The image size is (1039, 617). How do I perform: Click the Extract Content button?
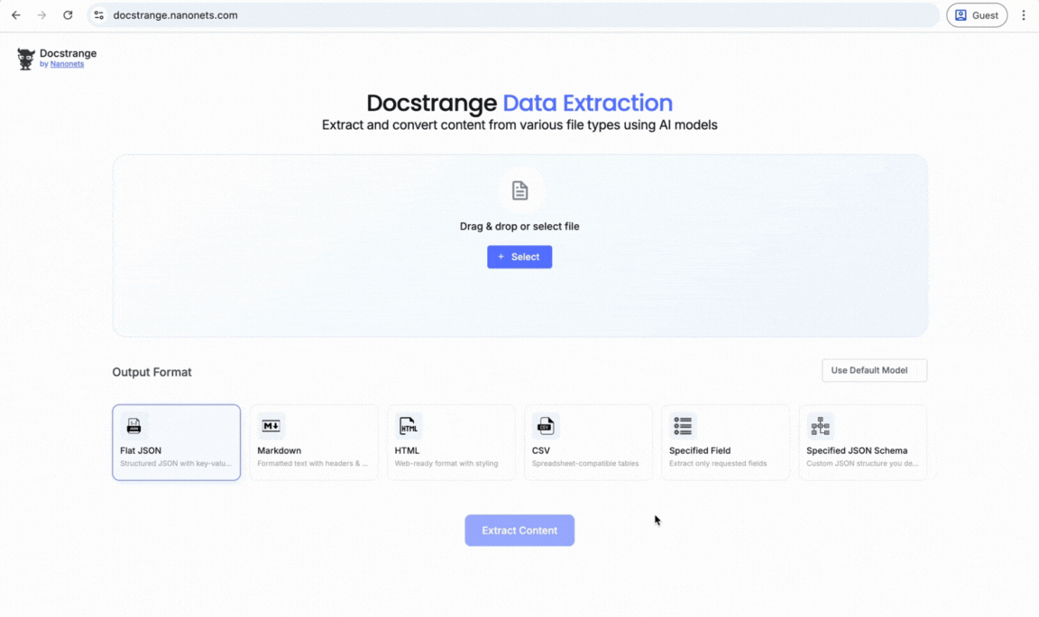pos(519,530)
